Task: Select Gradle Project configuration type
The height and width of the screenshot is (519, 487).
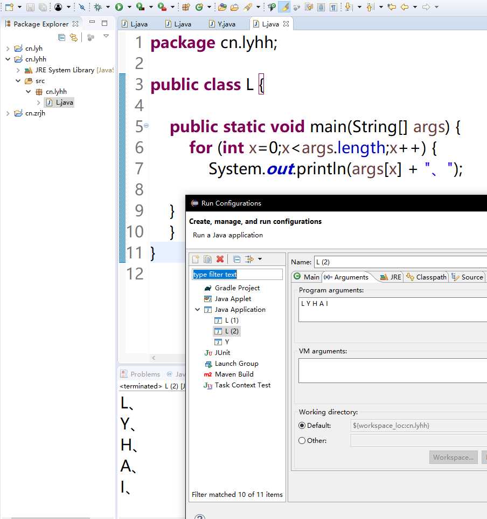Action: (x=232, y=288)
